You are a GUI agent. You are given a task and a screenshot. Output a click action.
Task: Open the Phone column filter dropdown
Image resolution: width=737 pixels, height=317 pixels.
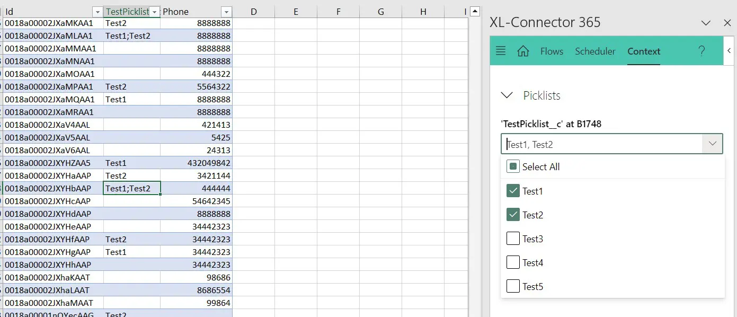pyautogui.click(x=226, y=12)
